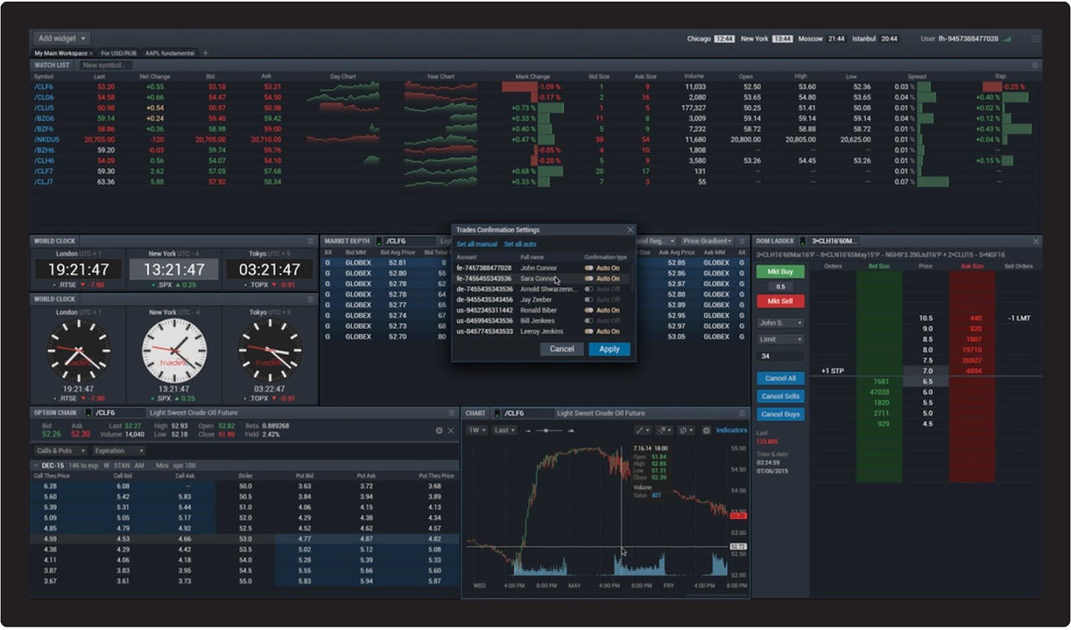The height and width of the screenshot is (630, 1071).
Task: Open Watch List panel menu icon
Action: point(1034,66)
